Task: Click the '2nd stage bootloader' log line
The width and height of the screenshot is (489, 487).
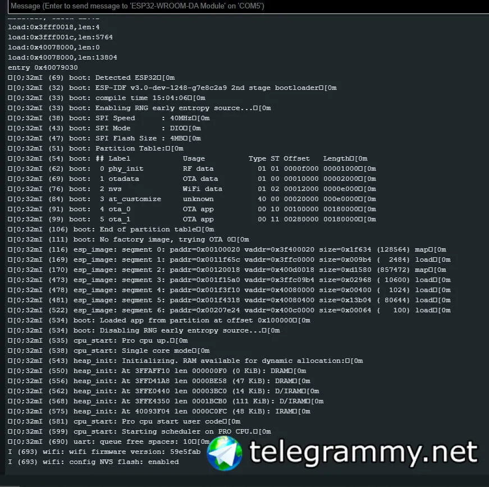Action: [x=172, y=88]
